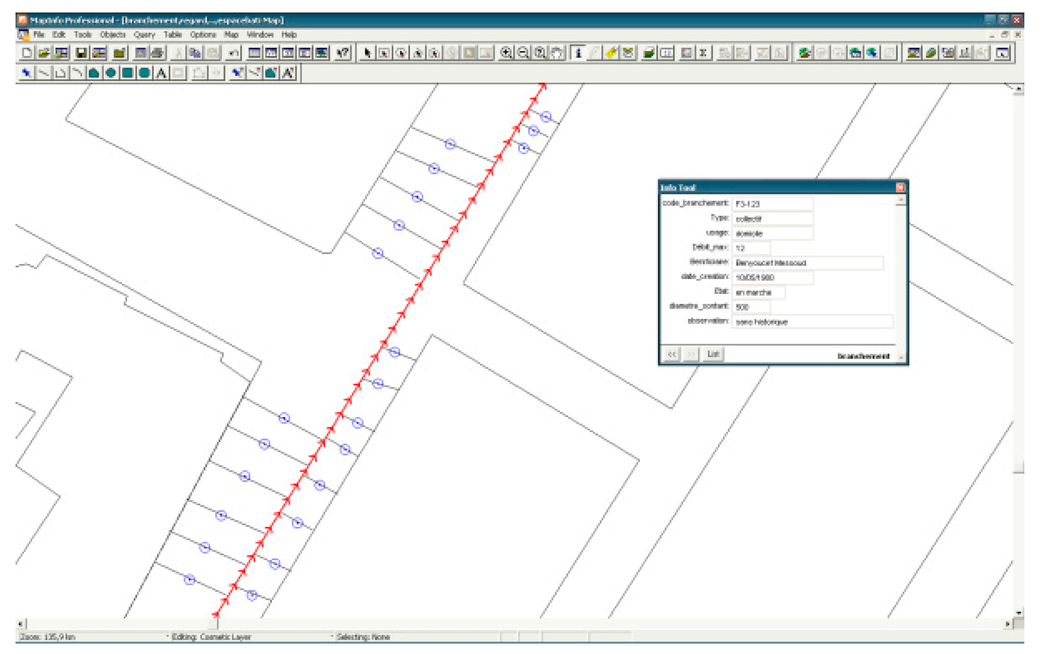Image resolution: width=1042 pixels, height=654 pixels.
Task: Activate the Grabber hand pan tool
Action: coord(557,53)
